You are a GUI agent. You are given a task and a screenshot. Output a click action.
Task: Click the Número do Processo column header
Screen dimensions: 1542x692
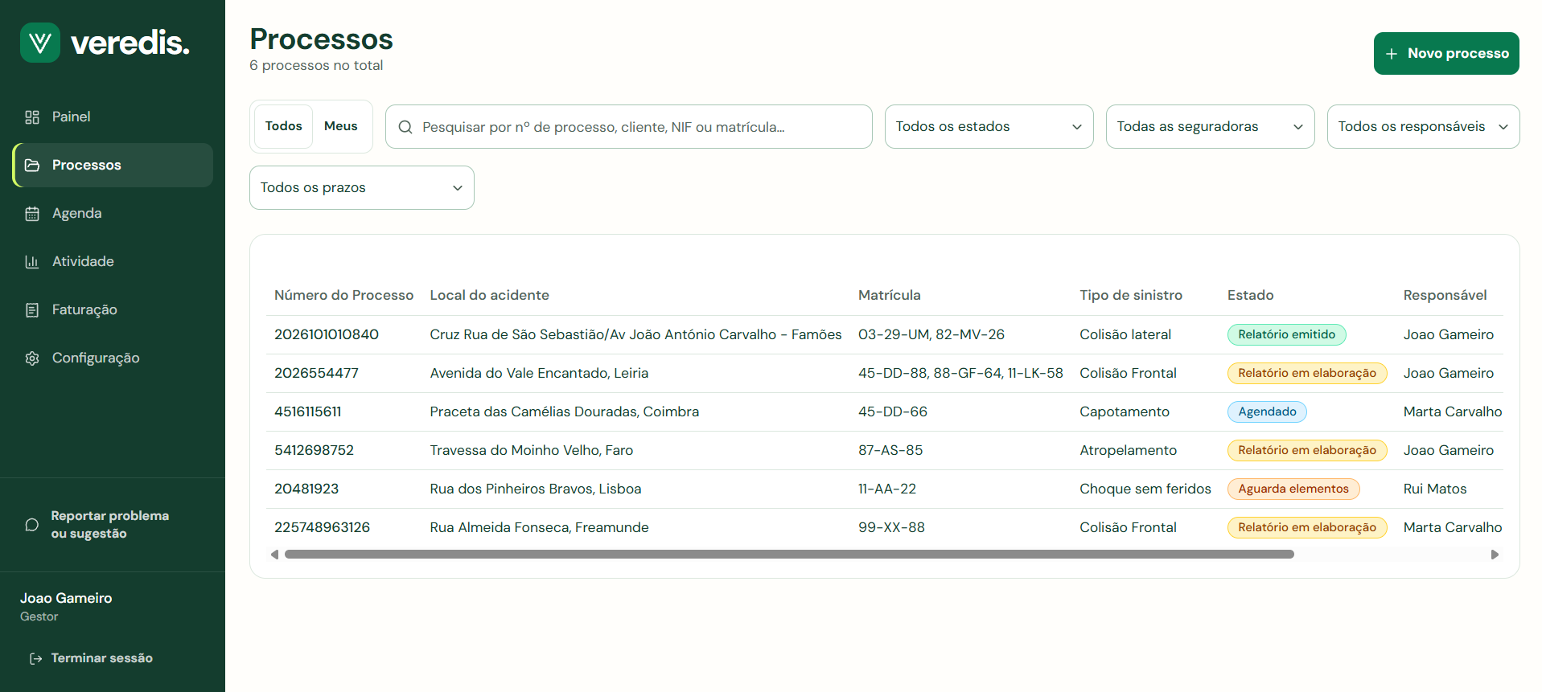(343, 296)
